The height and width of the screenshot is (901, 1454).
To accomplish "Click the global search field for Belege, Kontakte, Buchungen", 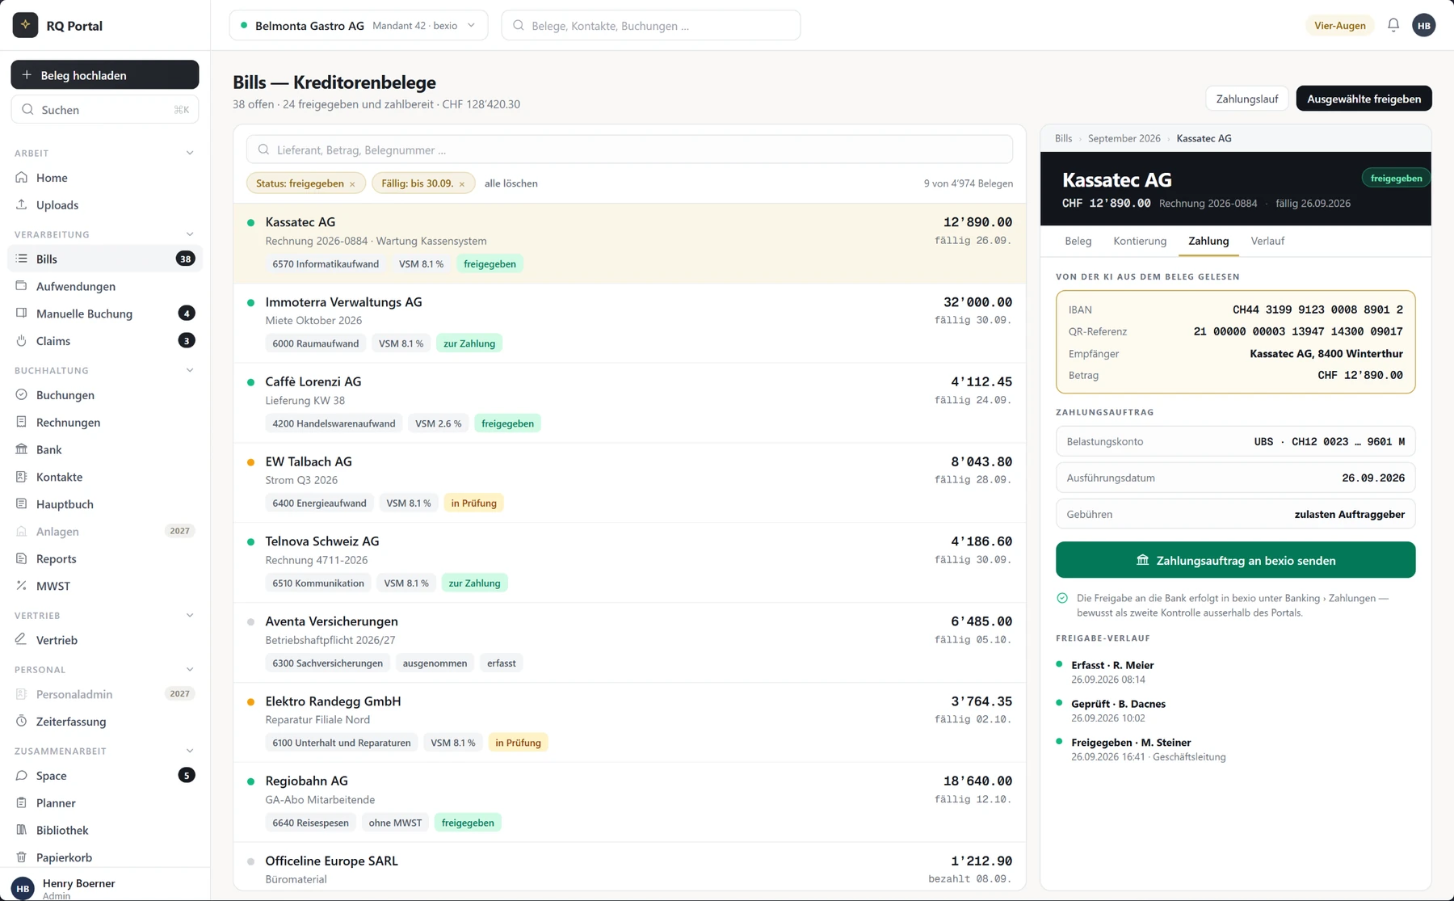I will coord(651,25).
